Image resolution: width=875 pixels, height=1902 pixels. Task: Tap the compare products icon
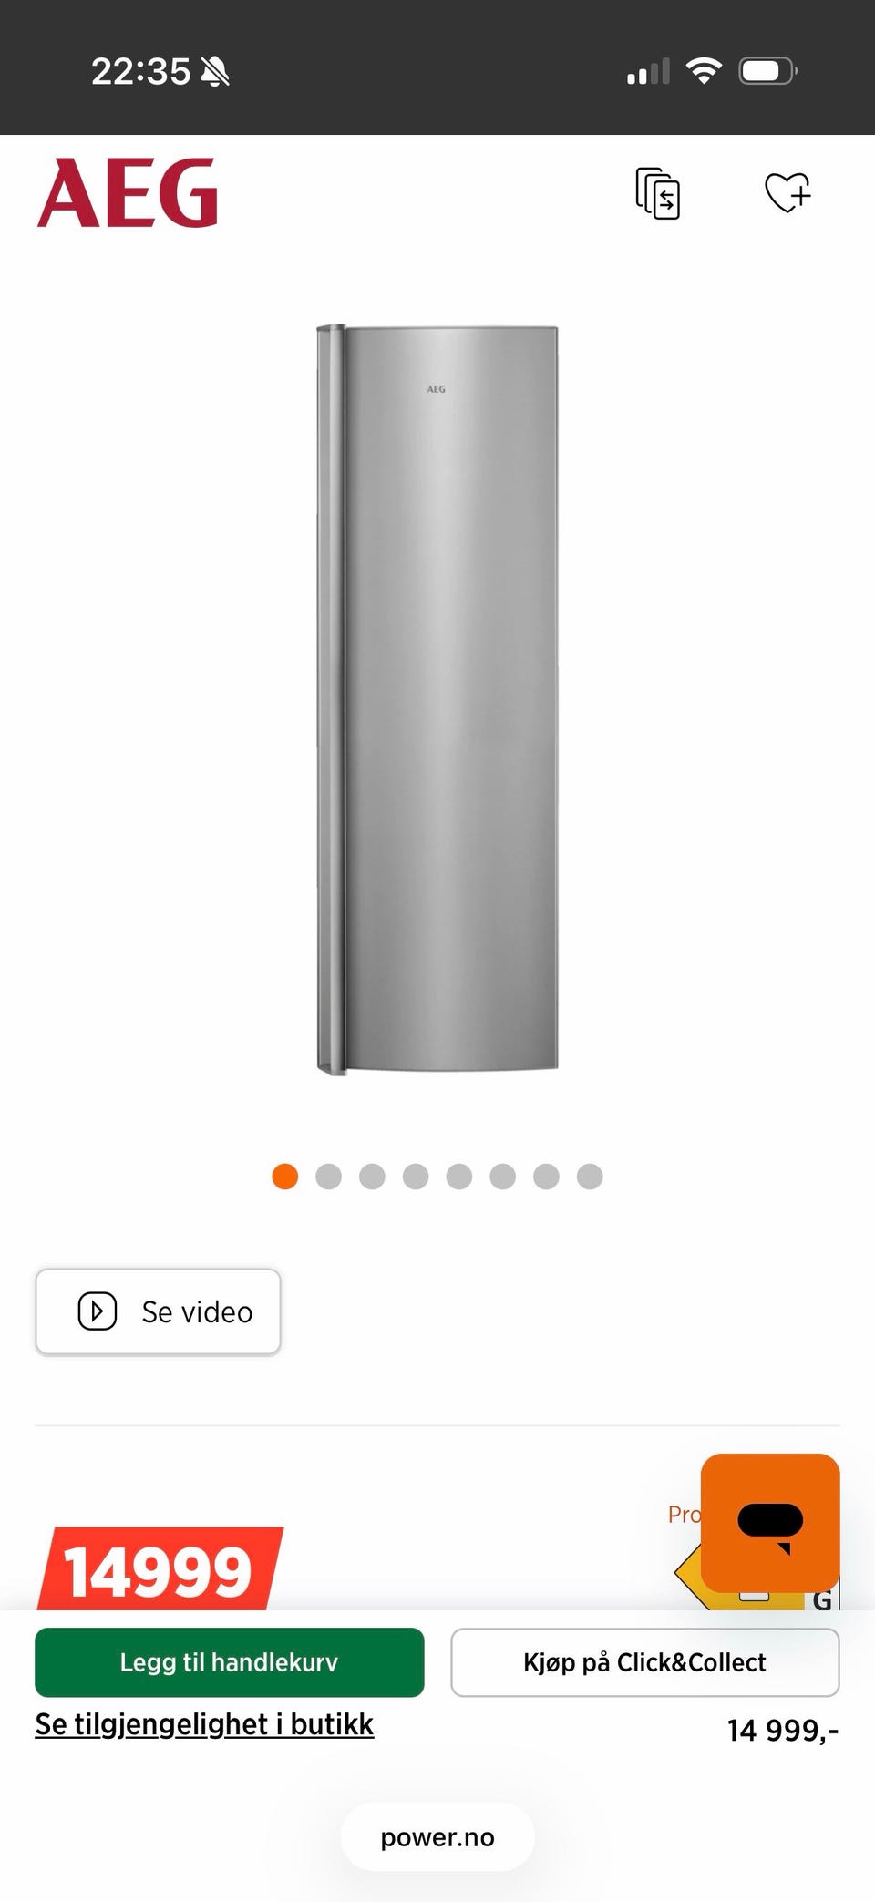657,193
